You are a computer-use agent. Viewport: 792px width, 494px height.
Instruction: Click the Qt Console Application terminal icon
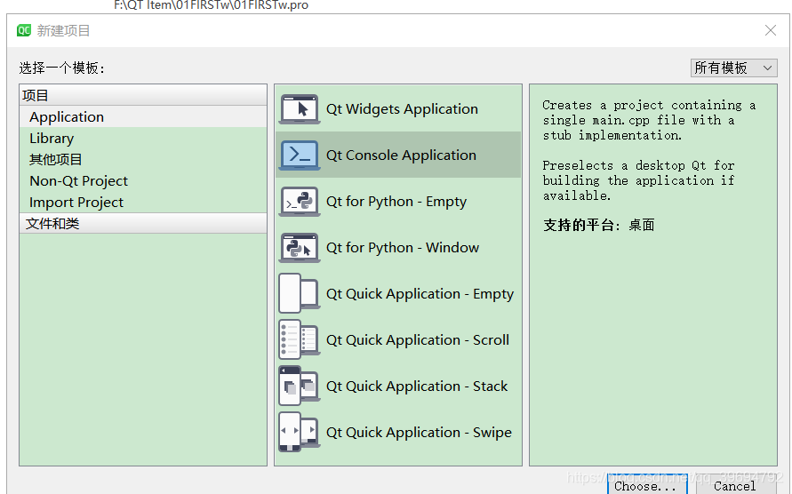[300, 155]
